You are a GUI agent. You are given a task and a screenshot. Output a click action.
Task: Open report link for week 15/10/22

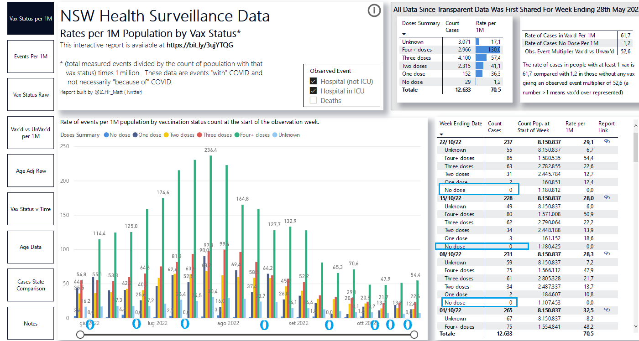[607, 198]
